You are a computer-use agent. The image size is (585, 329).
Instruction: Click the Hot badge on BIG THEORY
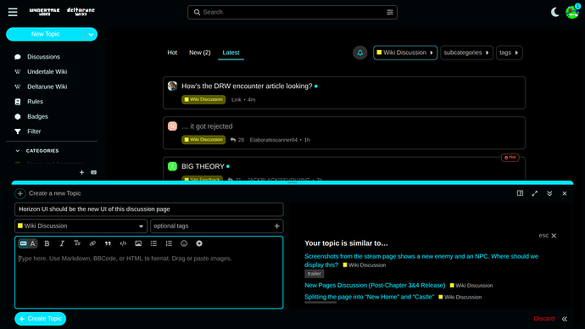pyautogui.click(x=510, y=158)
